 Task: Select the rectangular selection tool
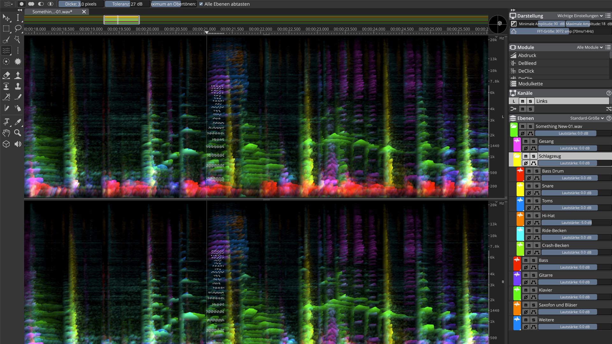pyautogui.click(x=6, y=29)
